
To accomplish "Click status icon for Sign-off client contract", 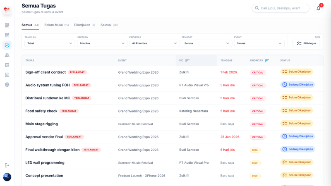I will [x=285, y=72].
